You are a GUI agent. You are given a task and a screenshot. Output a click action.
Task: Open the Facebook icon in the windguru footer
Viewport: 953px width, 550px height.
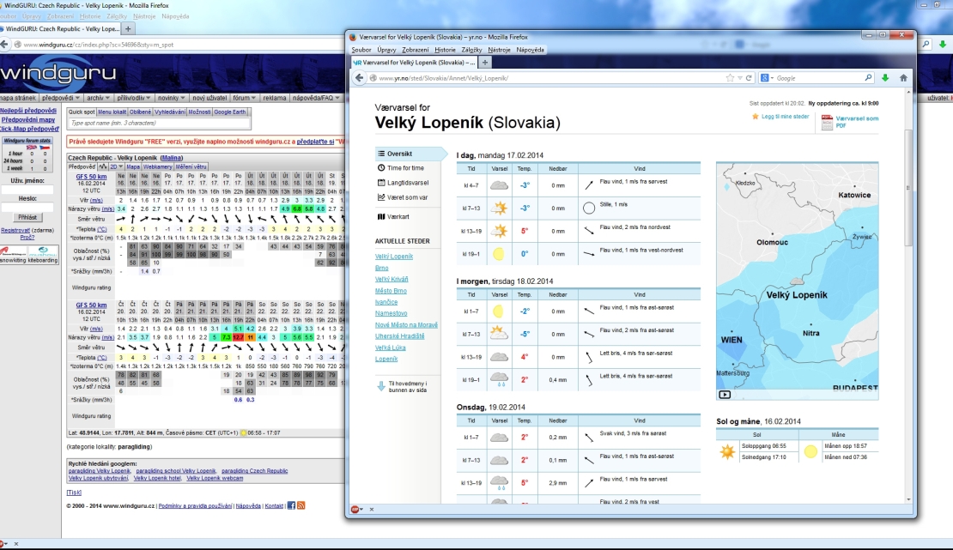click(x=291, y=505)
